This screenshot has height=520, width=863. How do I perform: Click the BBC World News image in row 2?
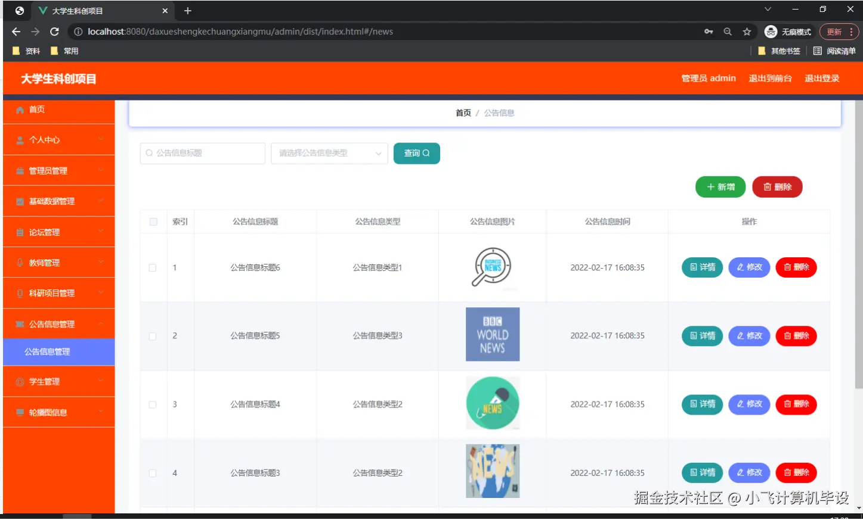493,334
